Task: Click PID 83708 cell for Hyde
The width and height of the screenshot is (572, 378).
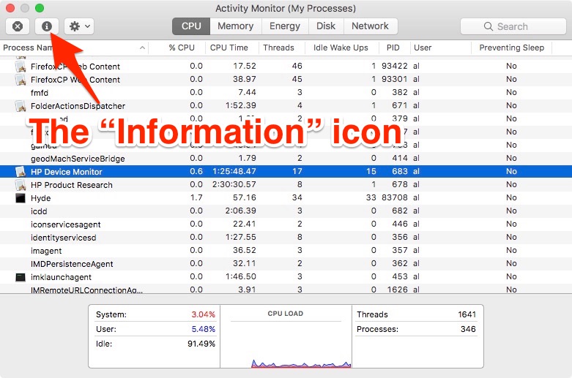Action: point(394,197)
